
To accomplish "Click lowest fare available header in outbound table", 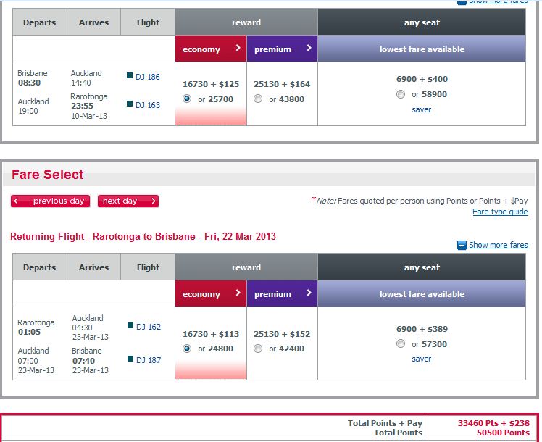I will point(422,49).
